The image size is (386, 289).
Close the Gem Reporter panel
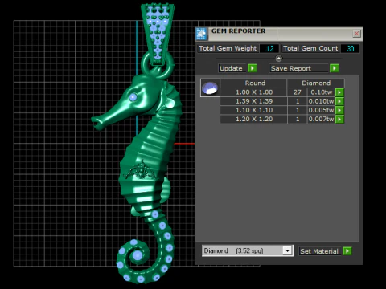356,34
